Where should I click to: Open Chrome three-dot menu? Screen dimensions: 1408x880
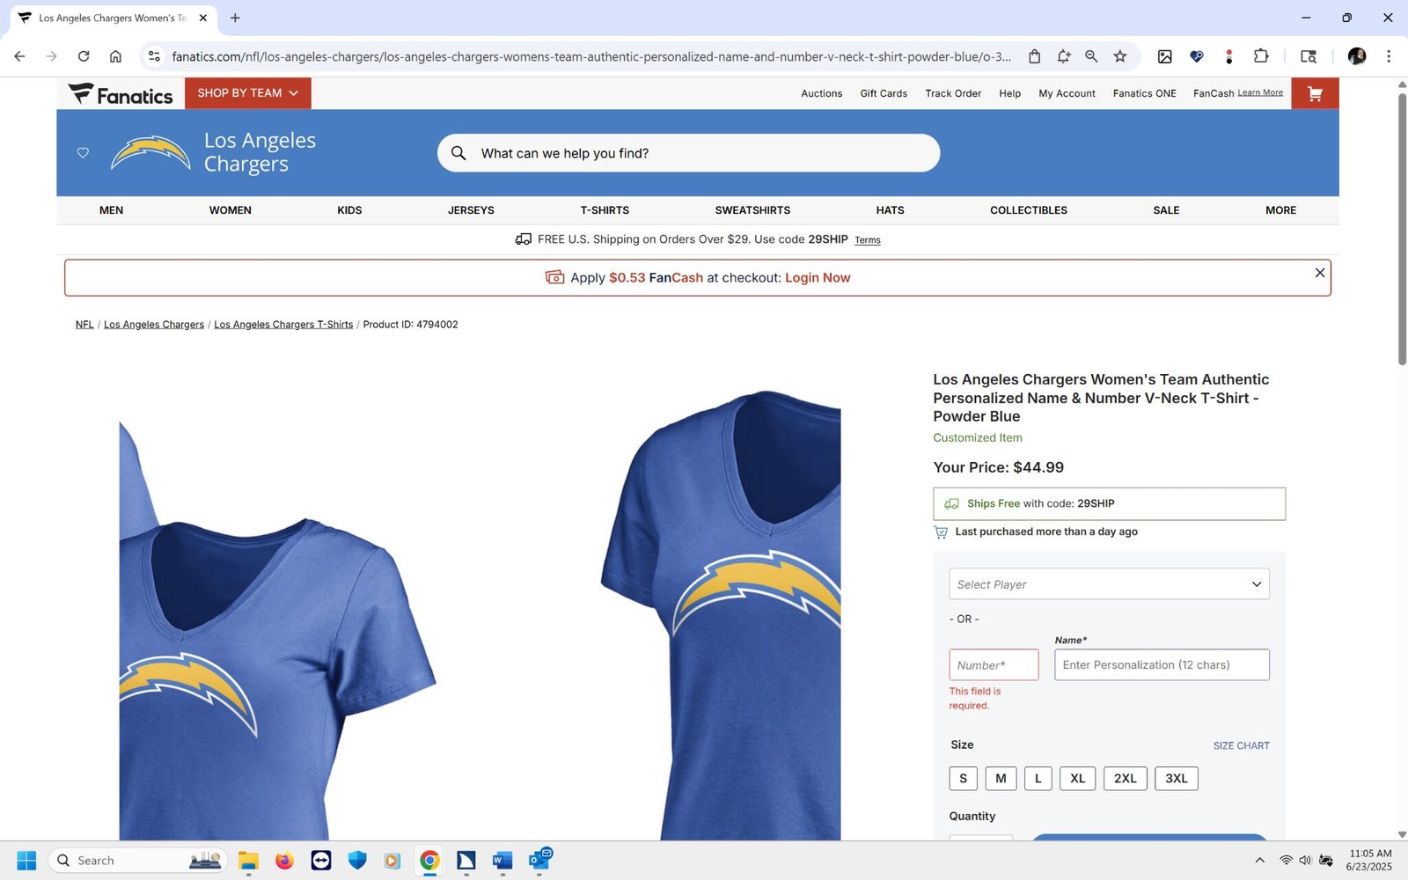[x=1389, y=56]
